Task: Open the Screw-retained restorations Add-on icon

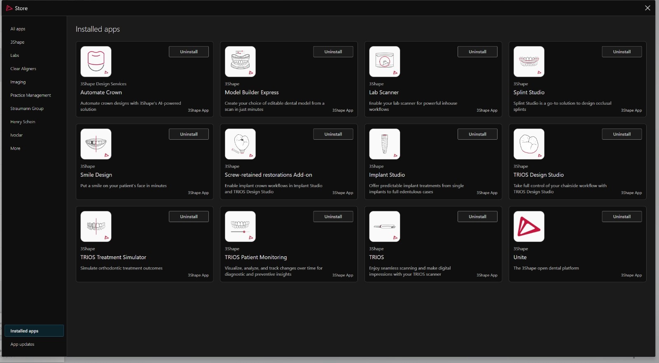Action: [240, 144]
